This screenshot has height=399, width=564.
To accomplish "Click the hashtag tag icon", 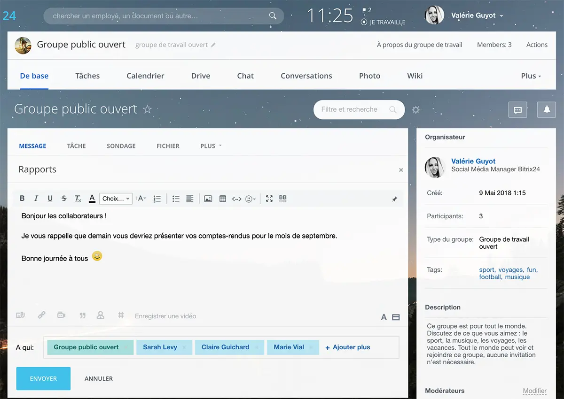I will [x=121, y=315].
